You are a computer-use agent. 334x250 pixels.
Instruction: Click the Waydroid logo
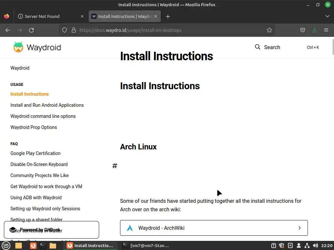[37, 47]
